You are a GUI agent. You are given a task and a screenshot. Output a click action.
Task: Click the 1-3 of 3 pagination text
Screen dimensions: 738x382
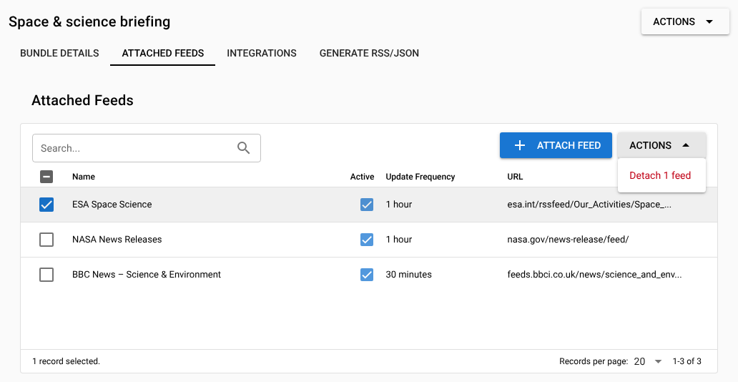pos(687,361)
